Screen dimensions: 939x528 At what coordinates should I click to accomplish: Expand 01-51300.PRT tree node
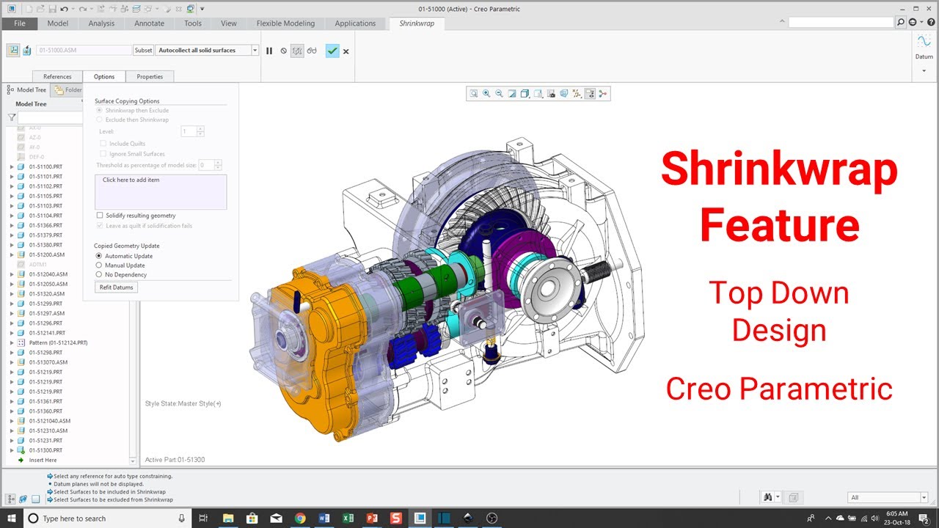(12, 450)
